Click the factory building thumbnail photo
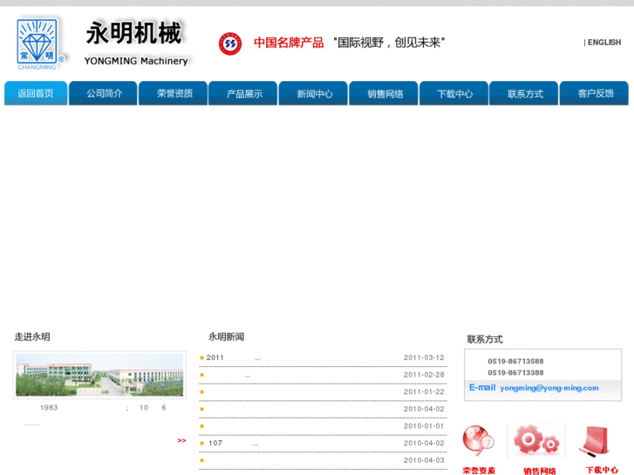The image size is (634, 475). 99,375
